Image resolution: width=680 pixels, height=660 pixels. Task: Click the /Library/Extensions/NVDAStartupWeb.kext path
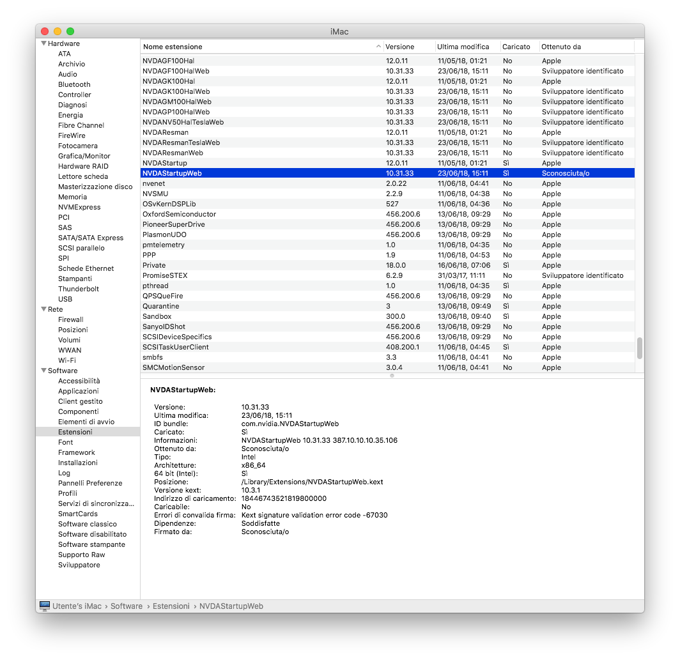pyautogui.click(x=312, y=482)
